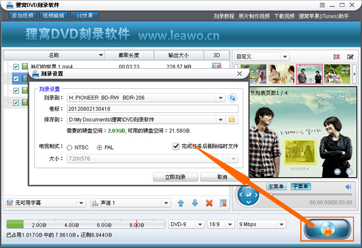Open the subtitle selection dropdown
Image resolution: width=362 pixels, height=248 pixels.
[x=81, y=203]
